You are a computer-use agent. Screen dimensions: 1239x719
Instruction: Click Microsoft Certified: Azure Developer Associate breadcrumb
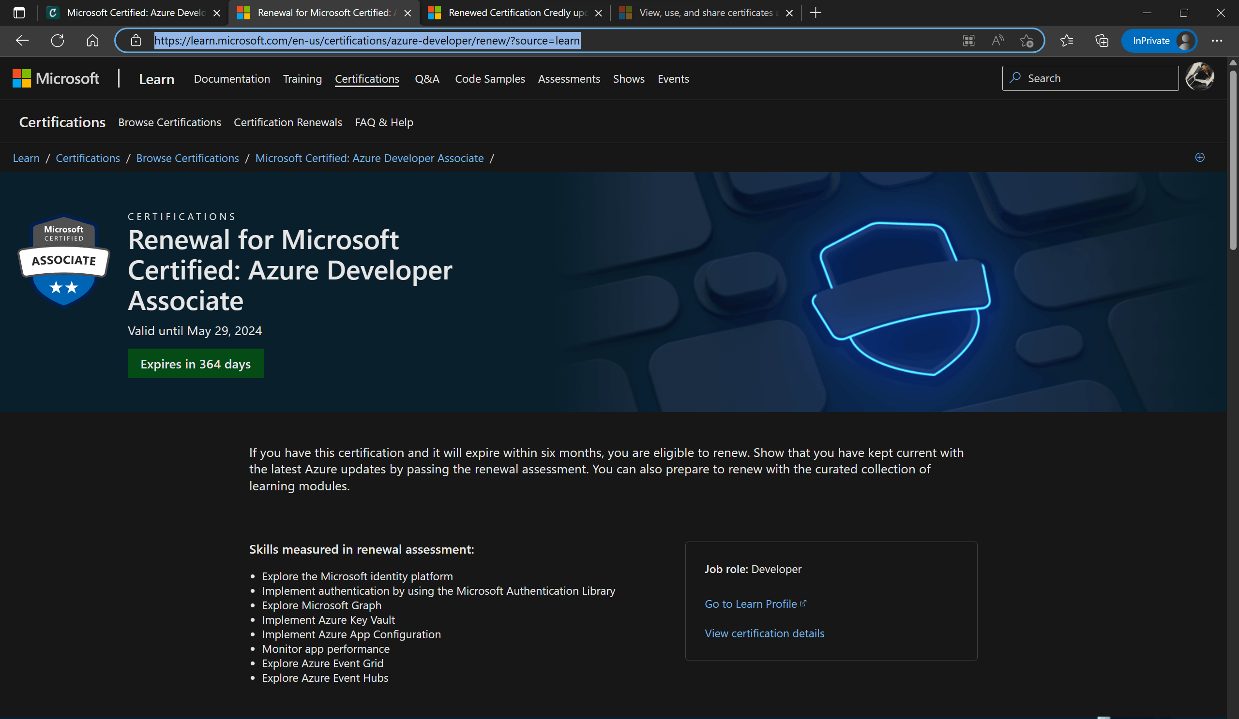(x=369, y=158)
